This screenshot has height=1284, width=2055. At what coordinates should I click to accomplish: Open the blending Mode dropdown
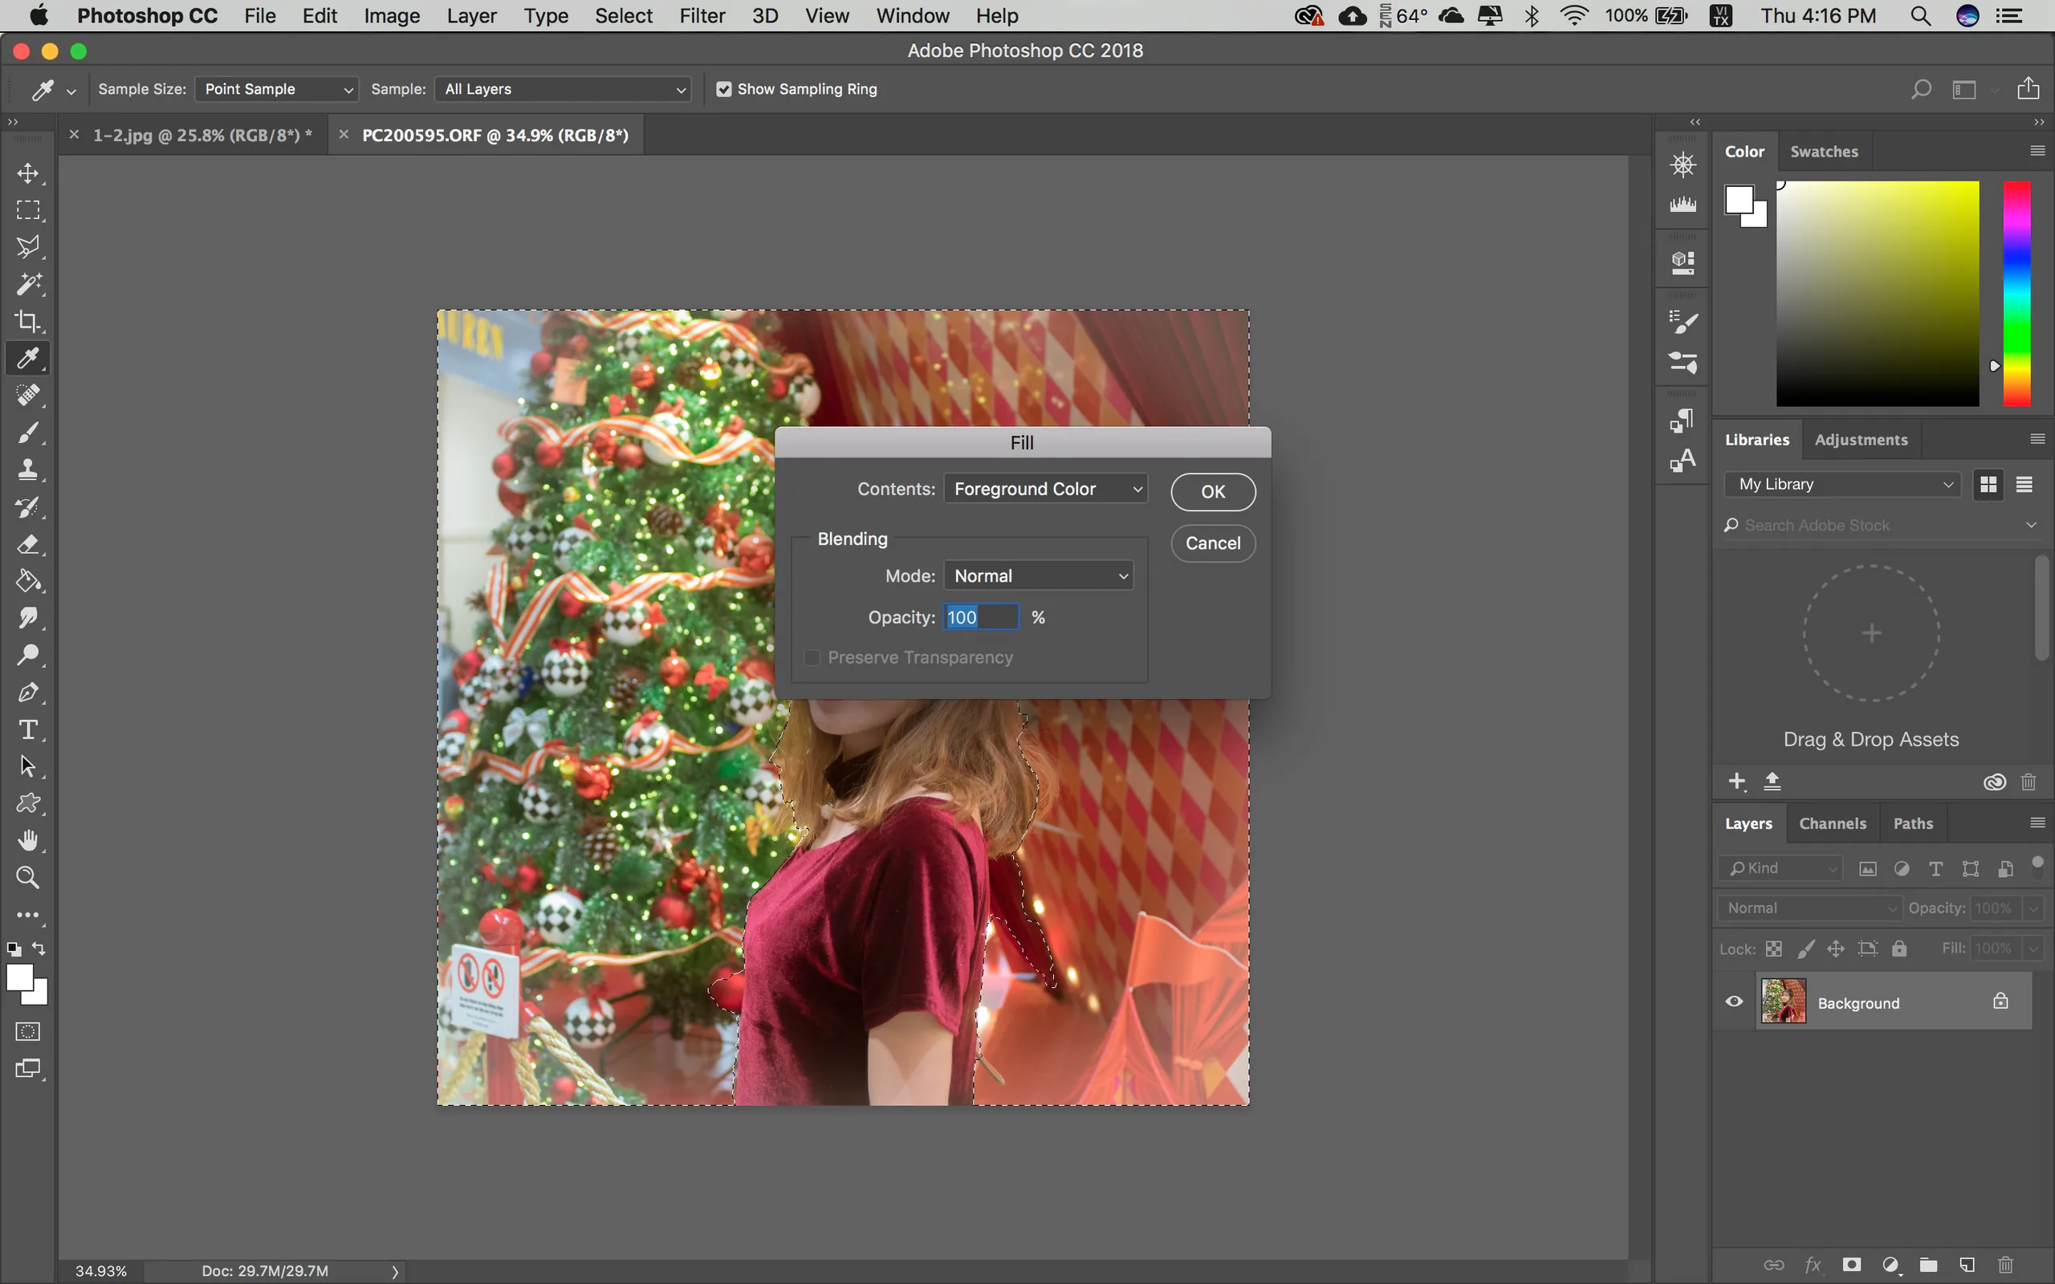1039,575
